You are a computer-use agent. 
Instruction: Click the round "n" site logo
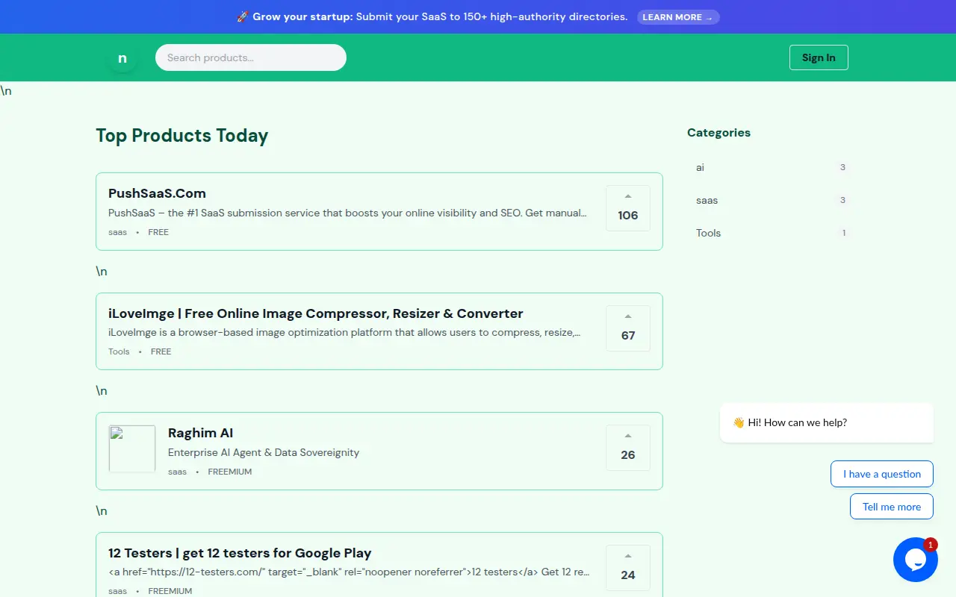point(122,57)
